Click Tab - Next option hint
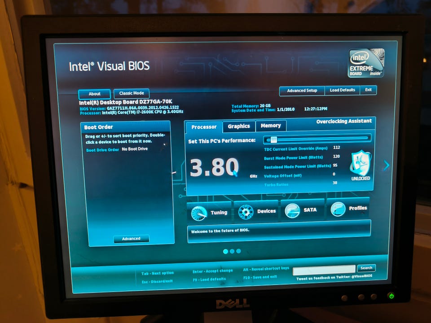This screenshot has height=323, width=431. point(158,273)
